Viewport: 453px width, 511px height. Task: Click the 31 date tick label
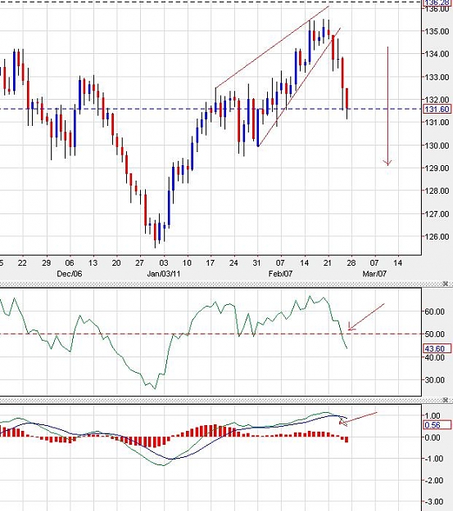tap(256, 262)
